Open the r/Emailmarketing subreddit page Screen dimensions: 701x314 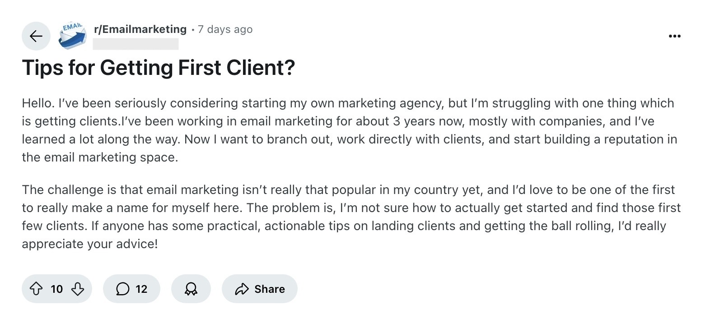(140, 29)
